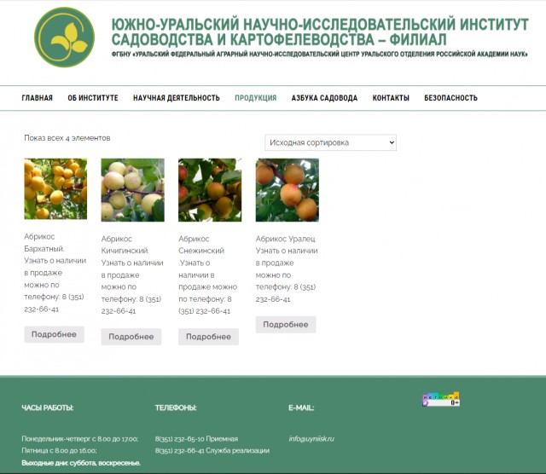Screen dimensions: 546x474
Task: Click the ЧАСЫ РАБОТЫ footer heading
Action: click(48, 408)
